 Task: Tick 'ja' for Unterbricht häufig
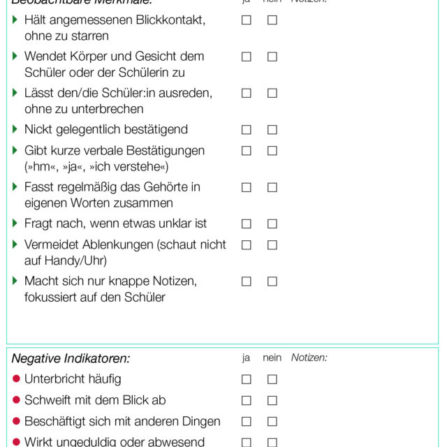(247, 379)
